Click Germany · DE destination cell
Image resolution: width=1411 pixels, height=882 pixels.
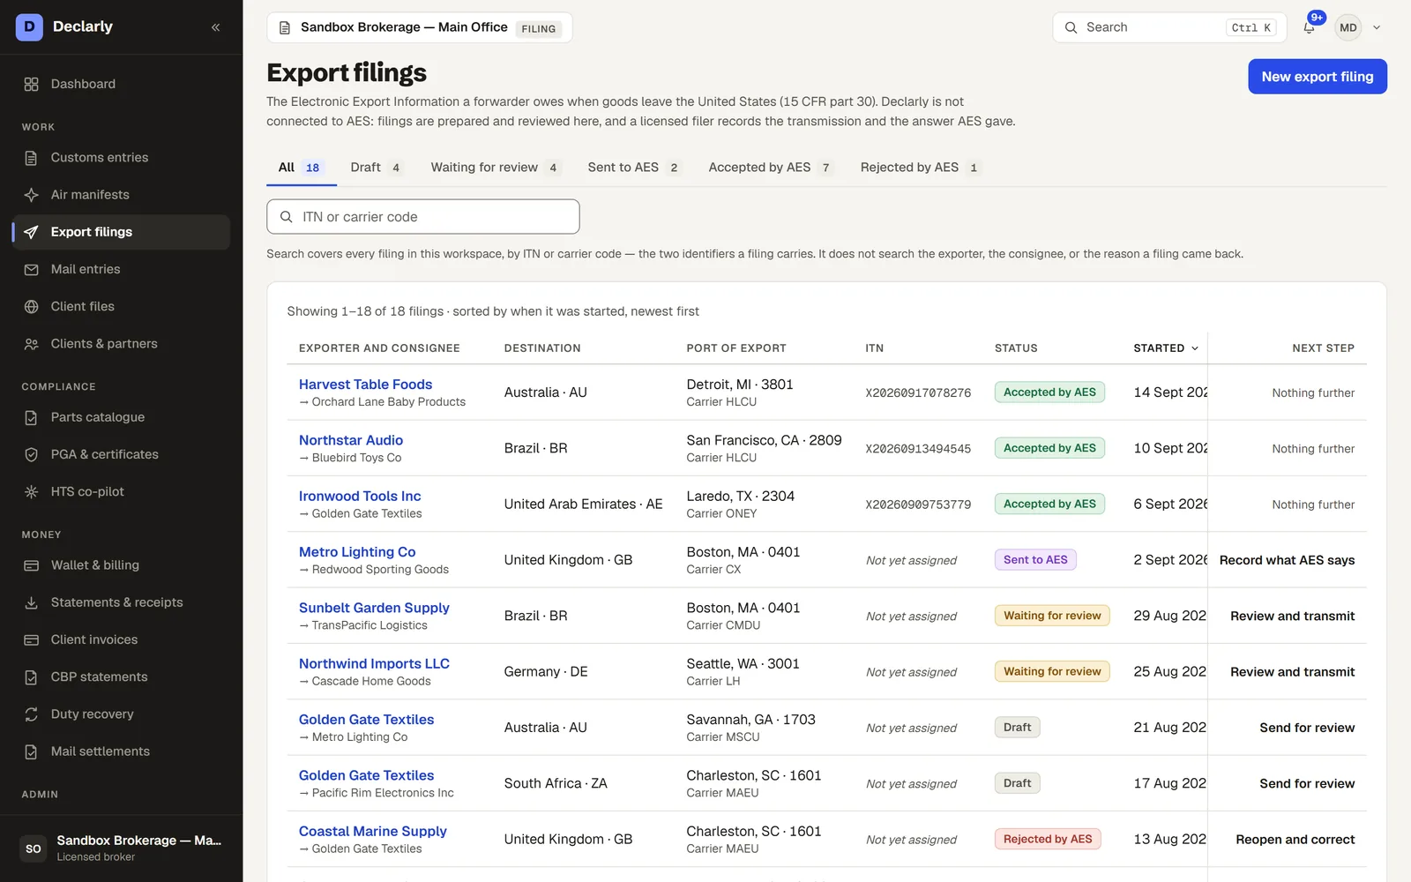point(546,672)
